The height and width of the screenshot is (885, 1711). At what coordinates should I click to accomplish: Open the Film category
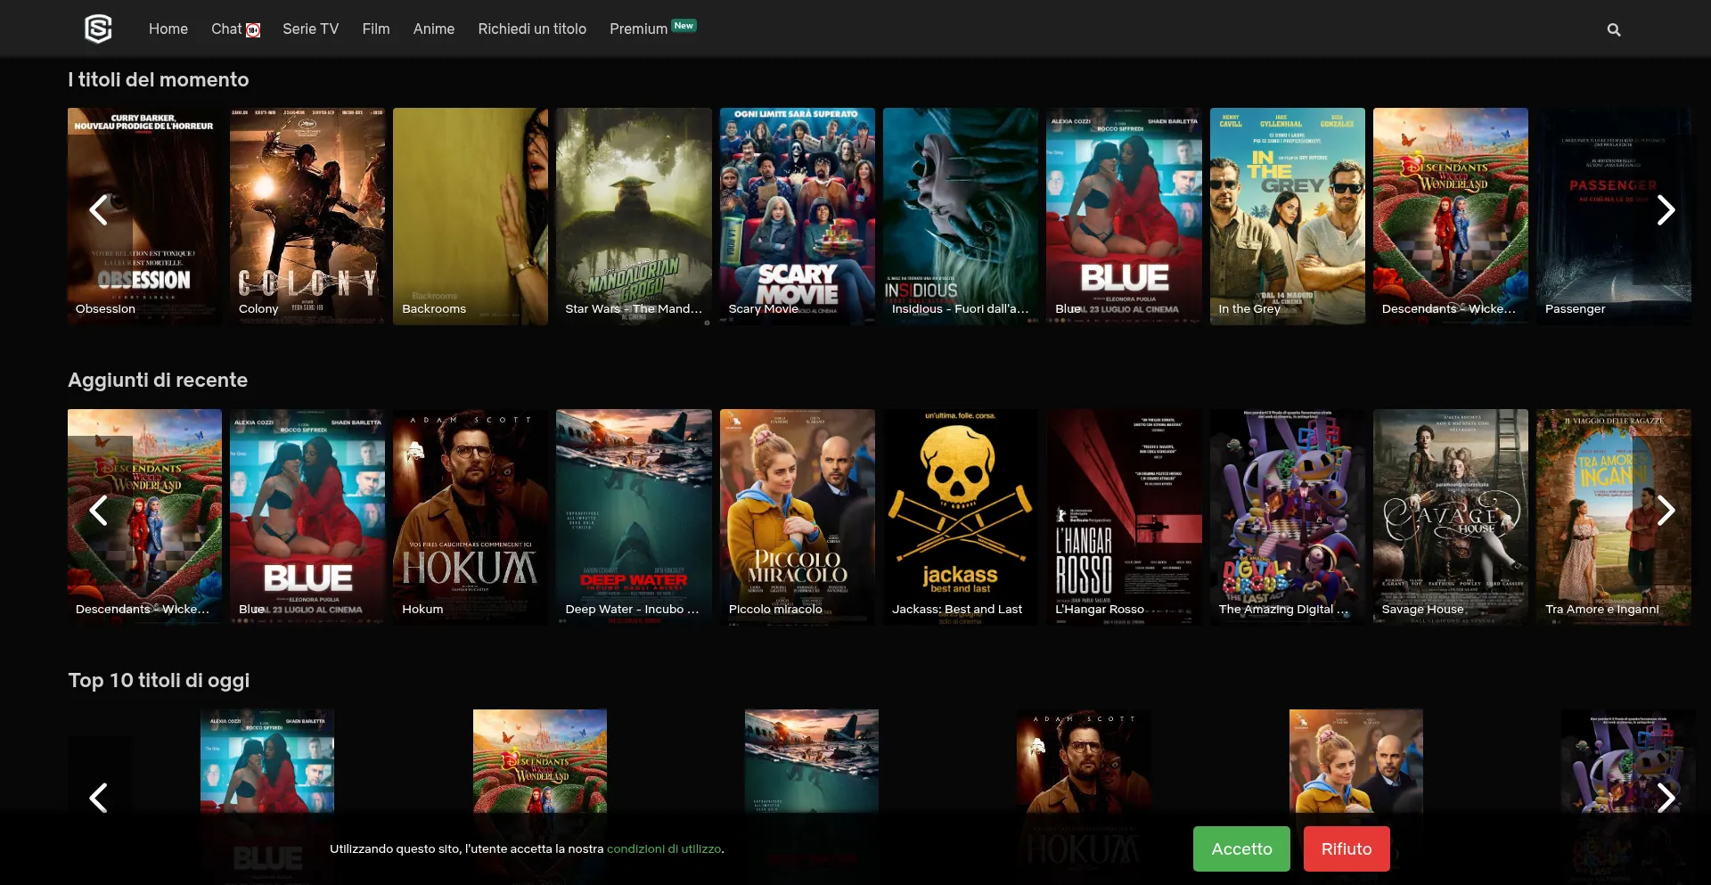click(x=376, y=29)
